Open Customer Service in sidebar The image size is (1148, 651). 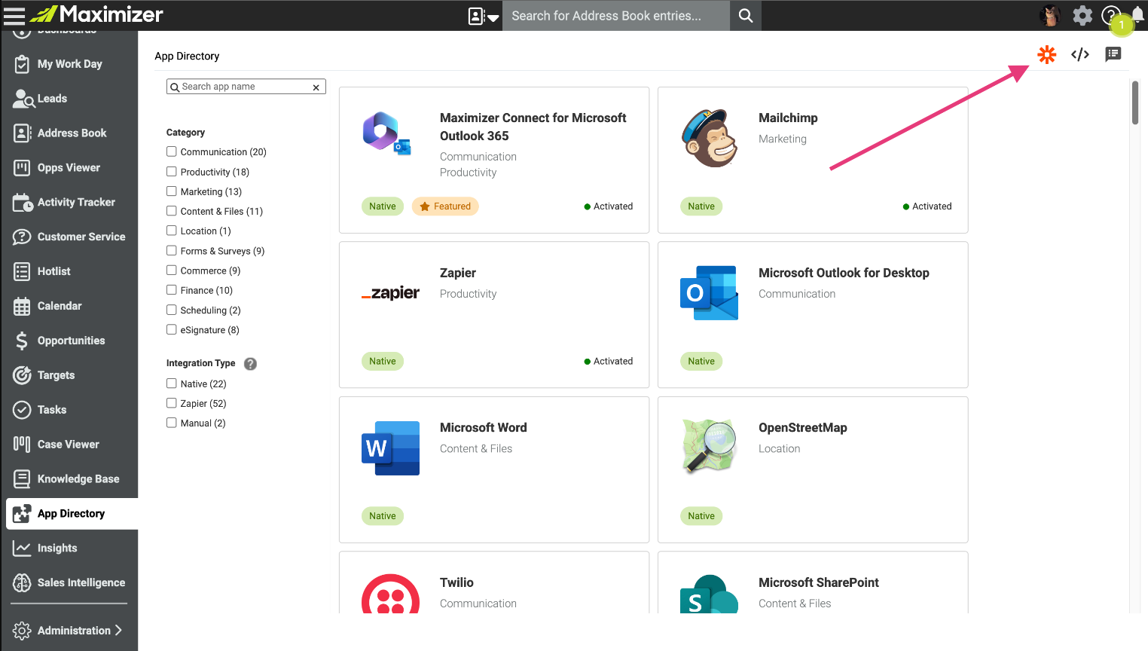click(x=69, y=237)
